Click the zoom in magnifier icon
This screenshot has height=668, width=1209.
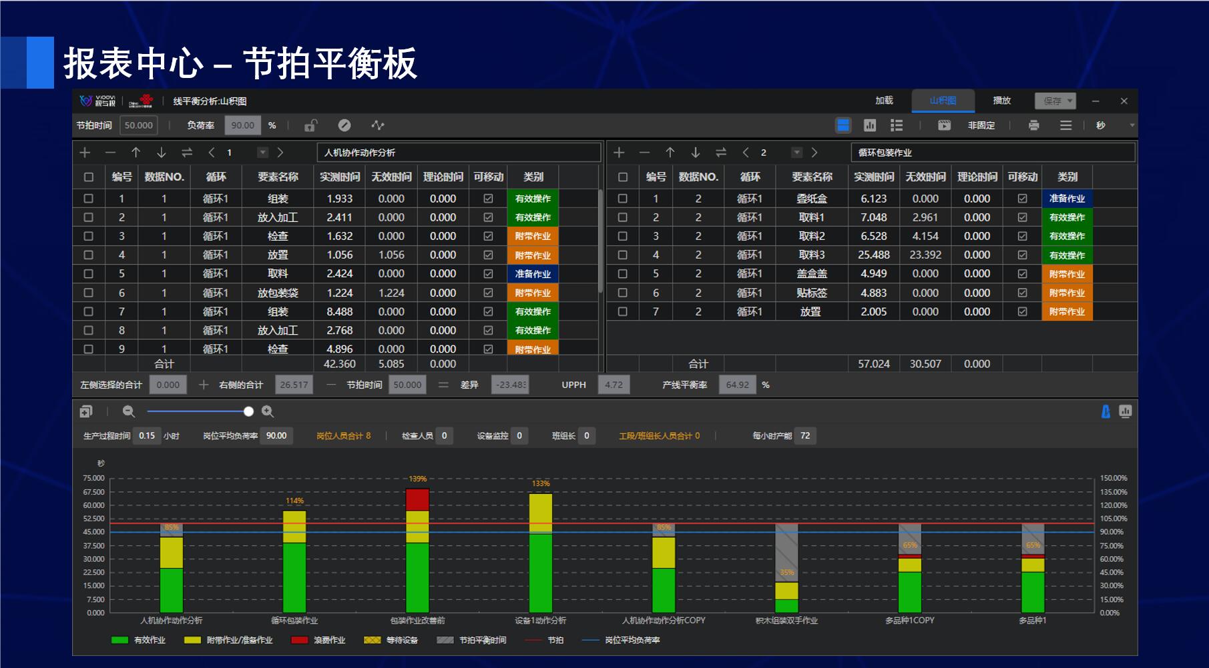click(x=268, y=412)
